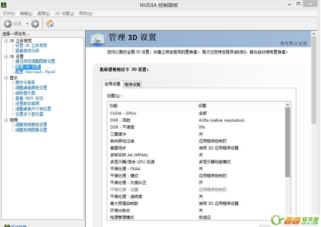
Task: Open the 3D 设置(3) menu
Action: click(x=64, y=14)
